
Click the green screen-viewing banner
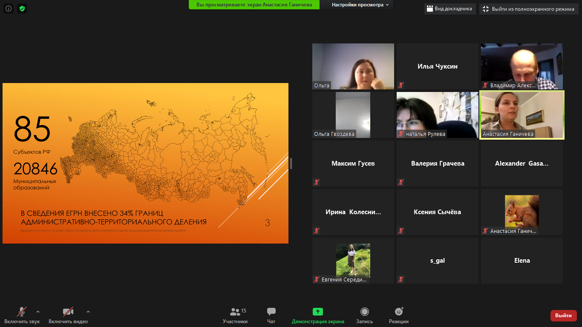[x=254, y=5]
